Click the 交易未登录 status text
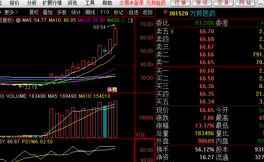Screen dimensions: 264x162 (x=131, y=3)
